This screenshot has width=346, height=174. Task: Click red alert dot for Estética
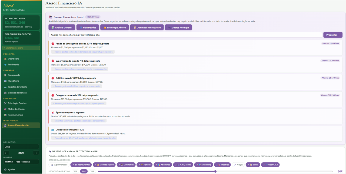click(x=53, y=78)
